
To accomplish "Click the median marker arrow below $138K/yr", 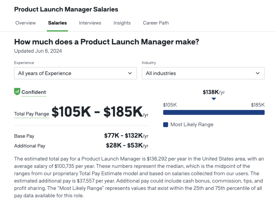I will click(x=214, y=99).
